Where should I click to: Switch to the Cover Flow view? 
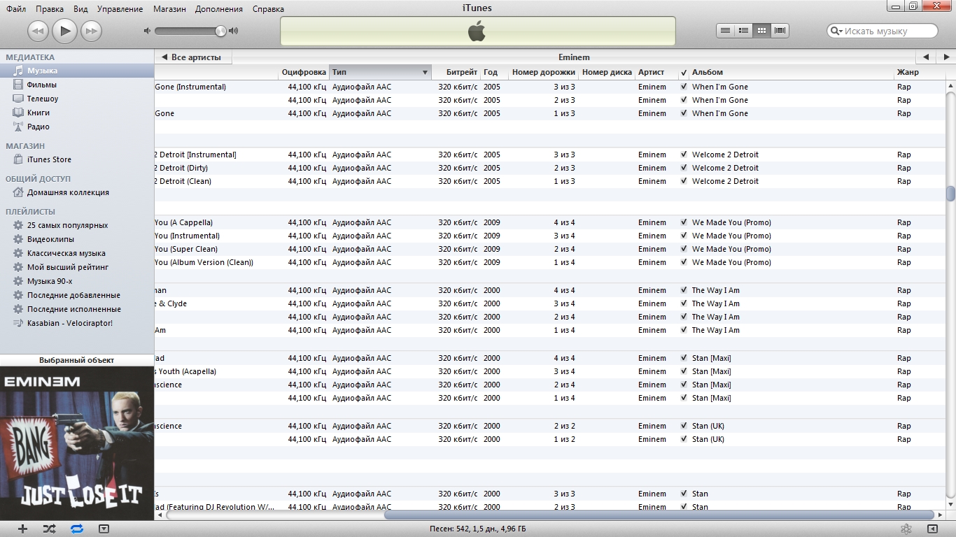[x=780, y=30]
